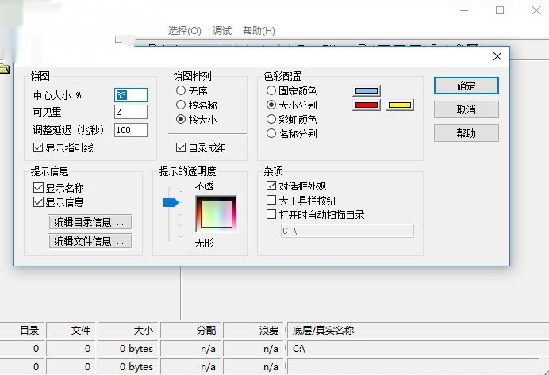This screenshot has height=375, width=549.
Task: Enable the 大工具栏按钮 checkbox
Action: click(x=272, y=200)
